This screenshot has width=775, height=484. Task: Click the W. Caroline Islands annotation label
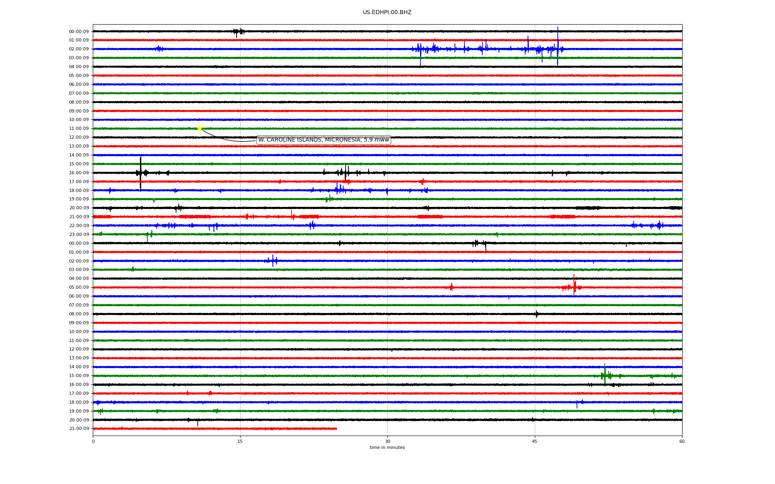point(323,140)
